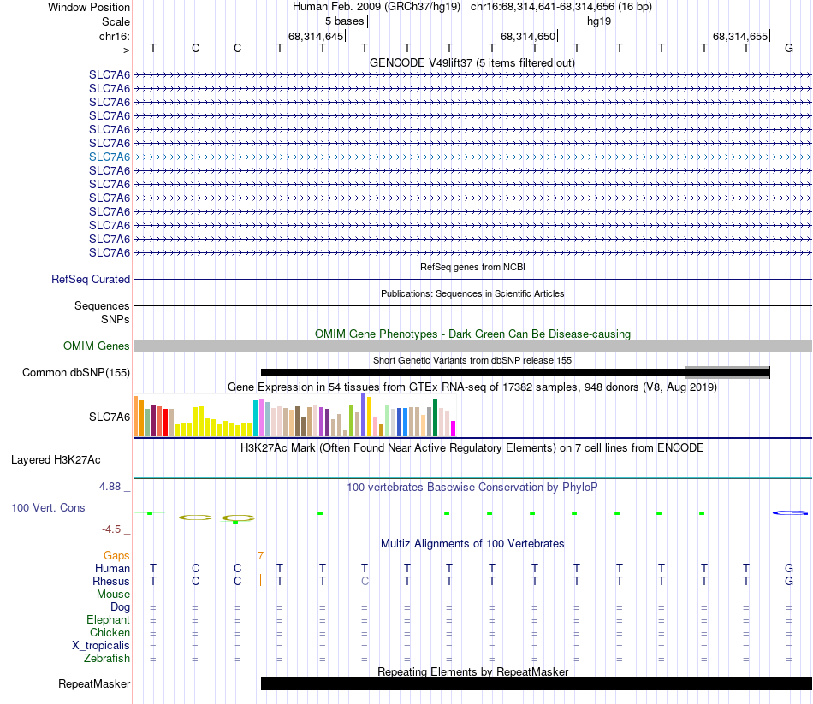Click the -4.5 PhyloP lower scale value
The image size is (813, 704).
pos(111,529)
